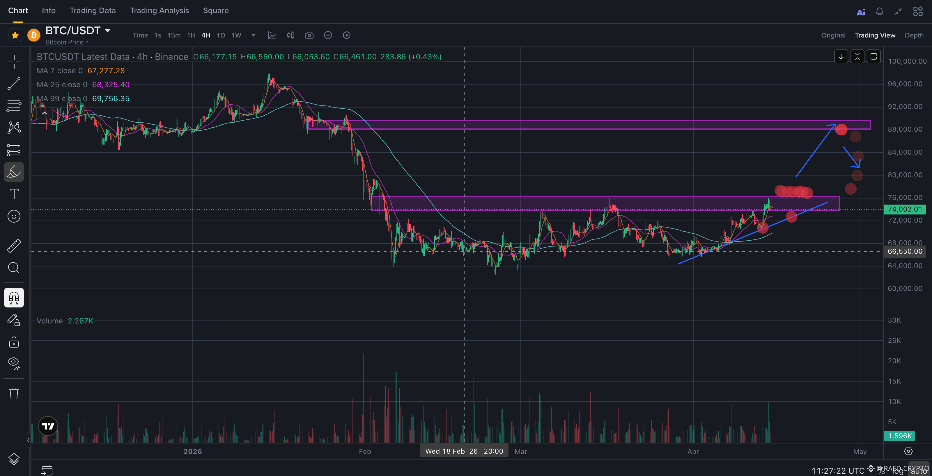The width and height of the screenshot is (932, 476).
Task: Open the forecasting and measurement tool
Action: [14, 150]
